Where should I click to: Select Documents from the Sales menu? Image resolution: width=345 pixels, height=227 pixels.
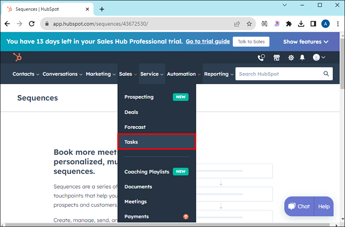(x=157, y=187)
